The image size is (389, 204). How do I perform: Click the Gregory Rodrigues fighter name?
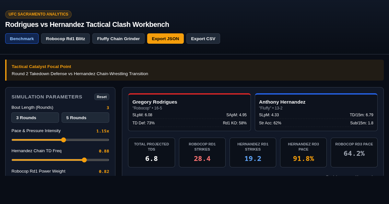pos(155,102)
